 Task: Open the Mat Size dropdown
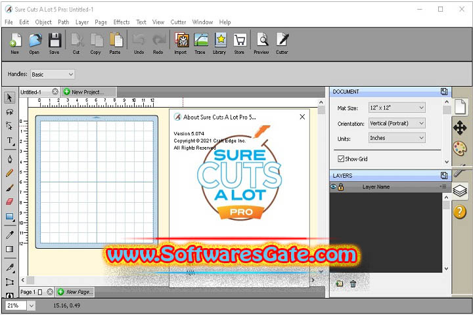coord(397,108)
